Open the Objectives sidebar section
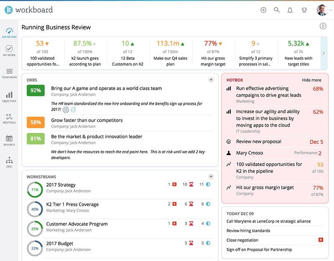Screen dimensions: 334x261 tap(9, 97)
